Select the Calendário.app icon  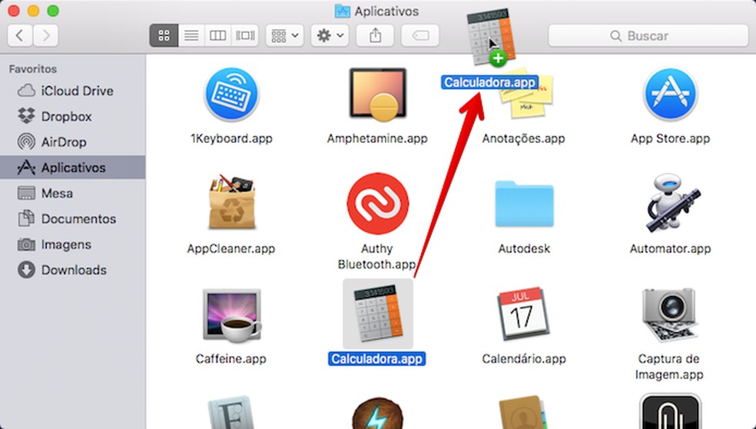tap(522, 314)
